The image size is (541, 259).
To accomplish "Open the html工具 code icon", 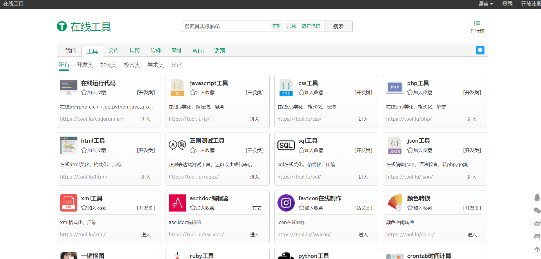I will coord(69,145).
